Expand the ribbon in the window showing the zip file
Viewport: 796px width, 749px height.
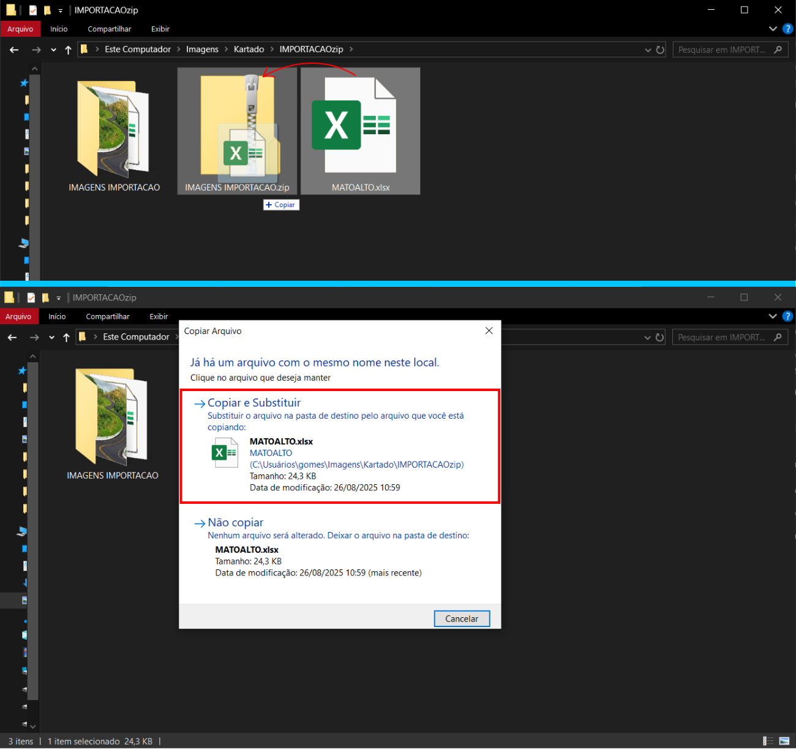point(773,29)
